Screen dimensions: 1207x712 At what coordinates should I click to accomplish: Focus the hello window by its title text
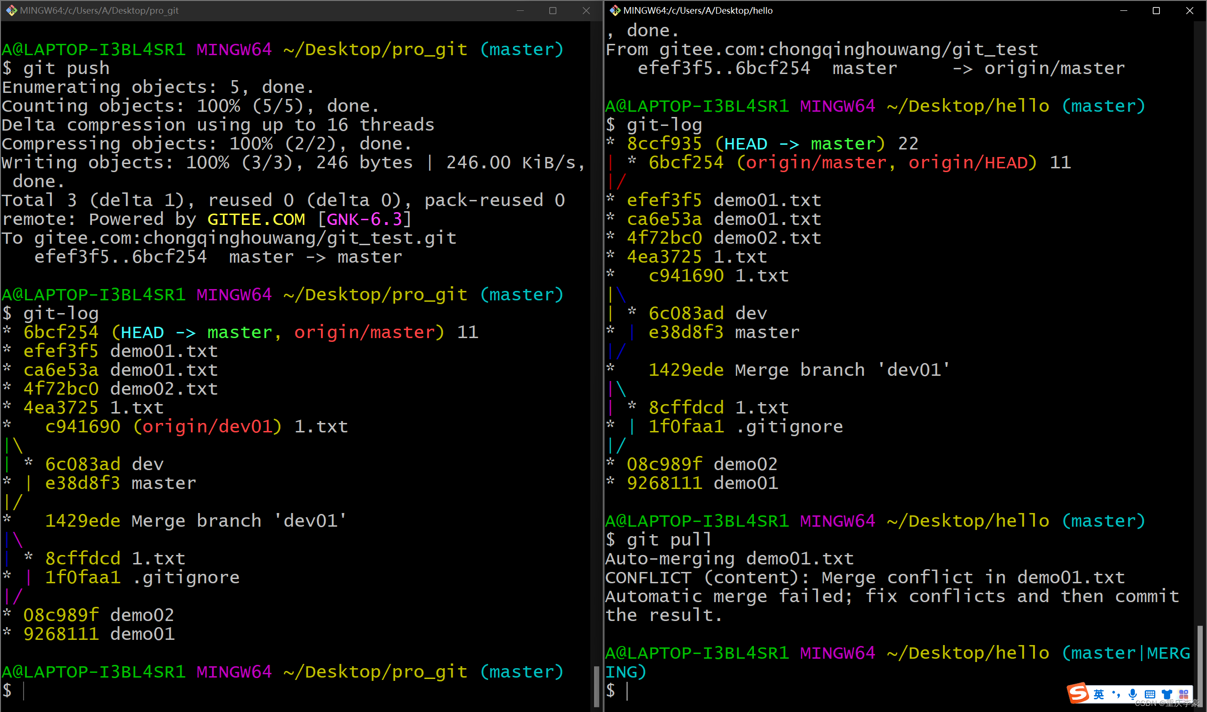point(697,10)
